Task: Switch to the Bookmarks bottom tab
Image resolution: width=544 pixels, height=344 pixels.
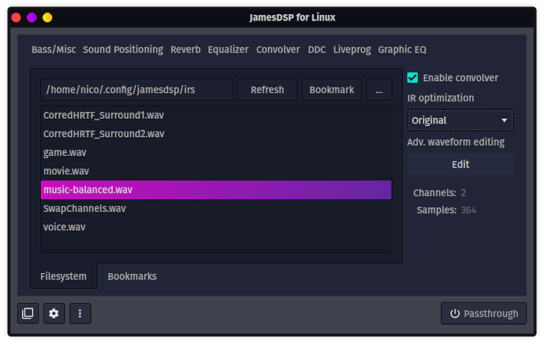Action: click(132, 276)
